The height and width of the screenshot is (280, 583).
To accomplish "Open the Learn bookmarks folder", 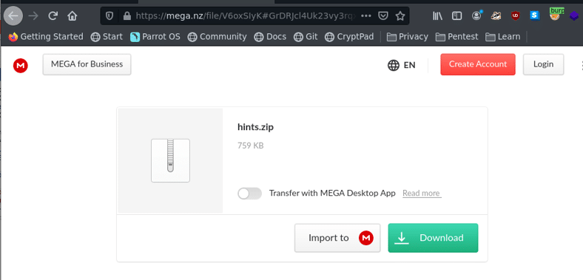I will click(x=502, y=37).
